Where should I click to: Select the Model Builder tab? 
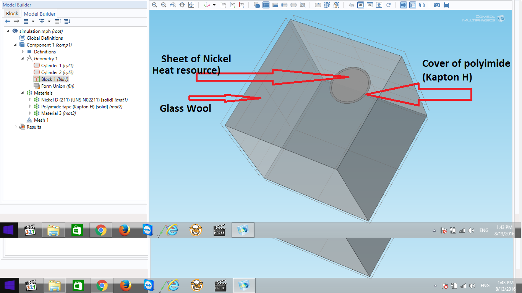[40, 14]
